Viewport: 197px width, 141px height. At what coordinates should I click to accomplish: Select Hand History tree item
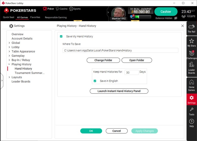(23, 69)
